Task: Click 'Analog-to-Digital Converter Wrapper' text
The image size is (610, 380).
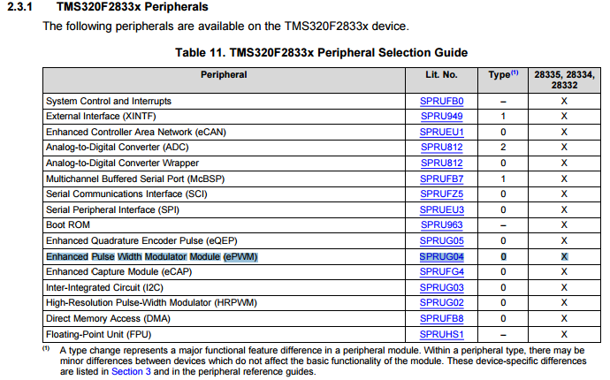Action: pyautogui.click(x=122, y=163)
